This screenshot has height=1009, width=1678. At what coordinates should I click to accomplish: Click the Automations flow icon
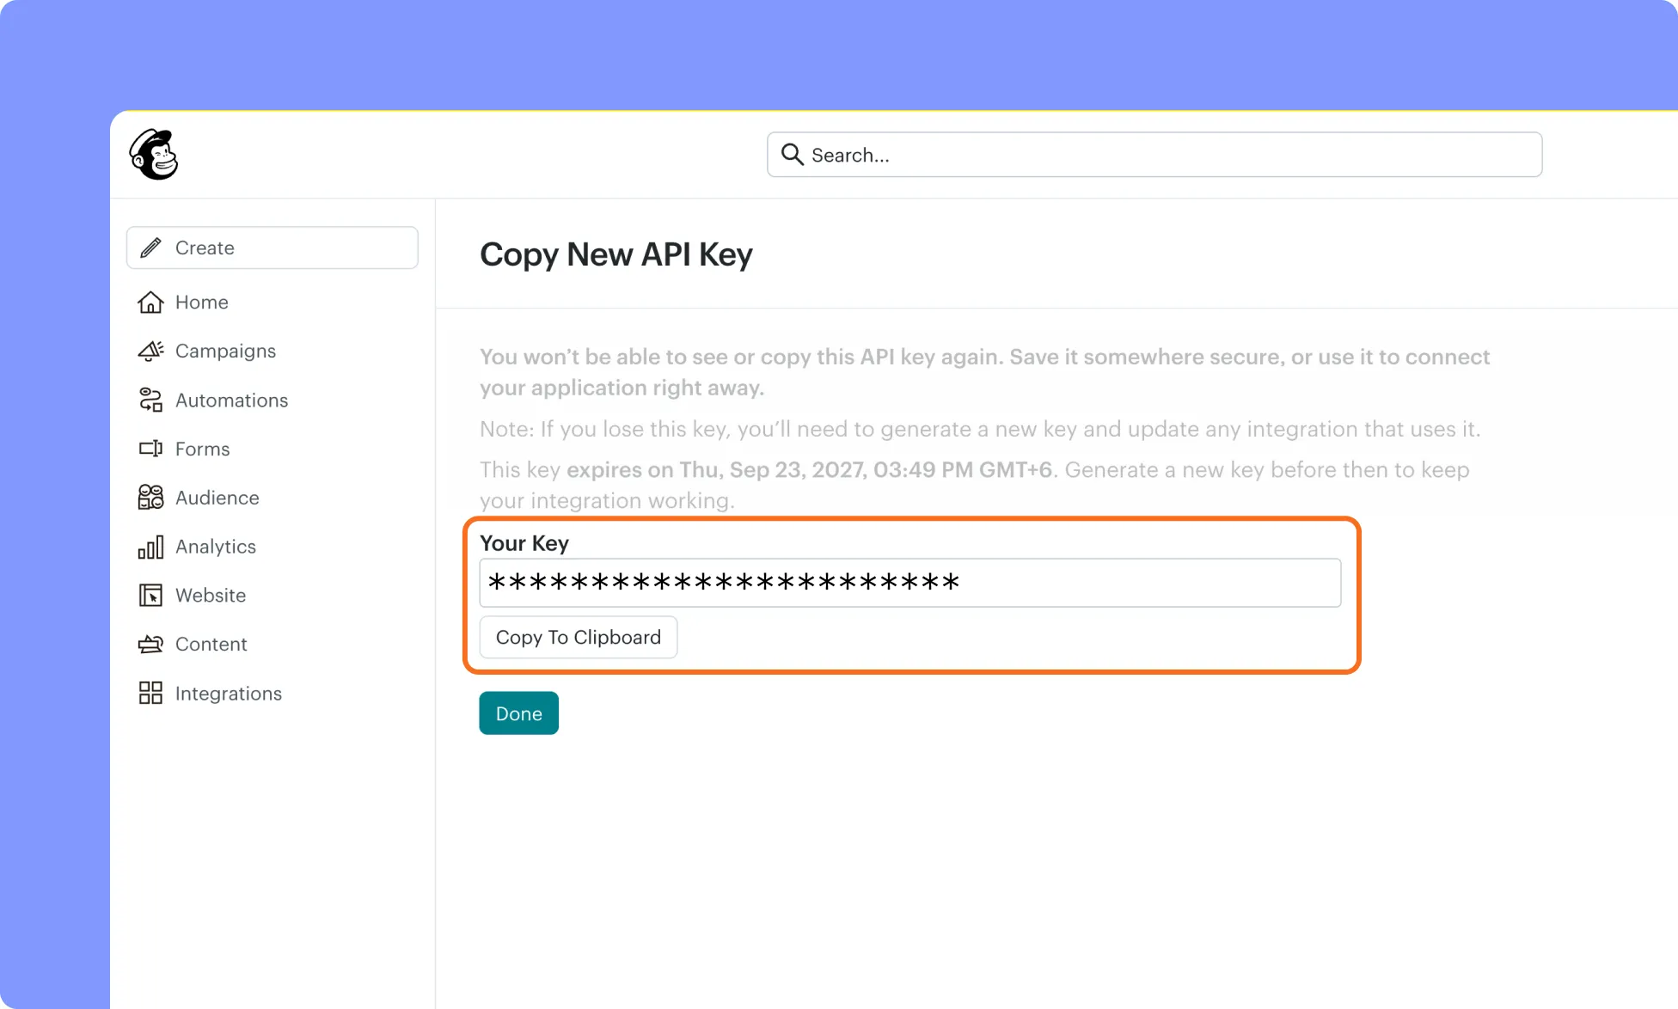150,400
